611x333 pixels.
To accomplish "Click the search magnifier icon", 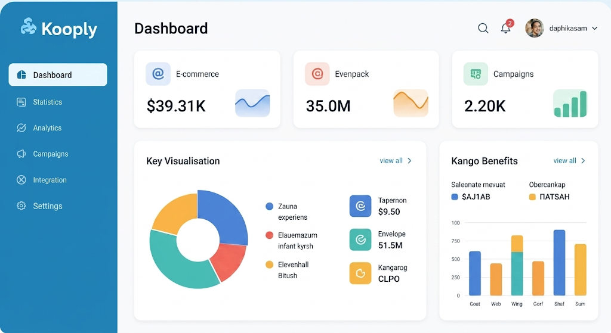I will point(483,28).
